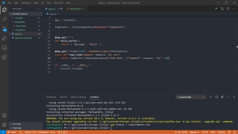Open the Search view in activity bar
Screen dimensions: 238x134
pyautogui.click(x=4, y=19)
